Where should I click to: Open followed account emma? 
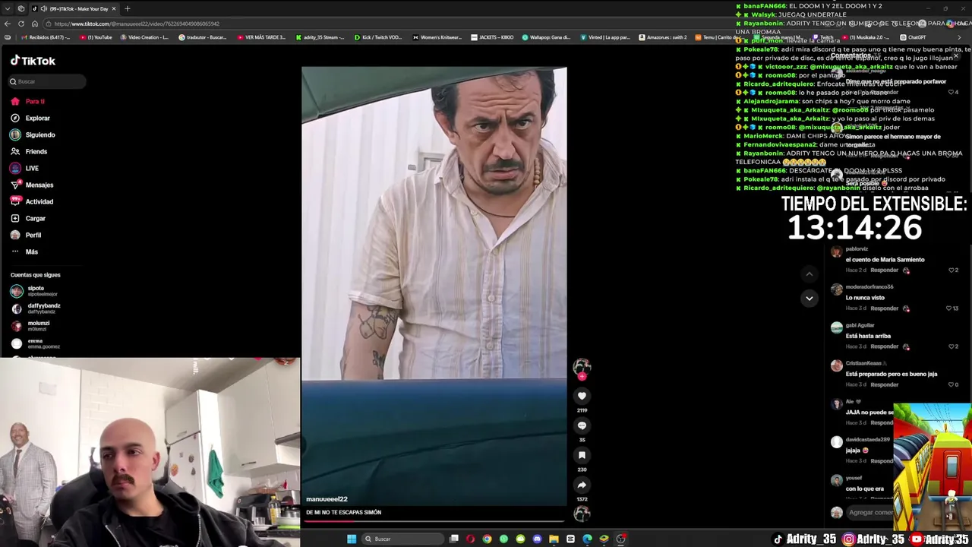click(x=35, y=343)
